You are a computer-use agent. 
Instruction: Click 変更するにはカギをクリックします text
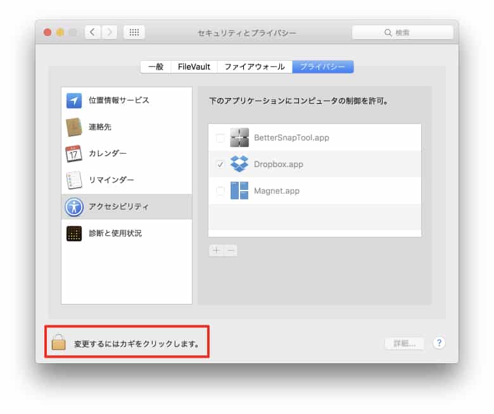tap(136, 344)
